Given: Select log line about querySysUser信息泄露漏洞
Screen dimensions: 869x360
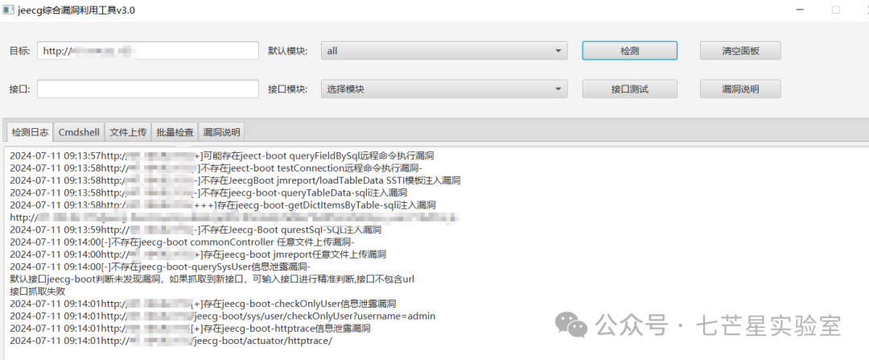Looking at the screenshot, I should [x=160, y=267].
